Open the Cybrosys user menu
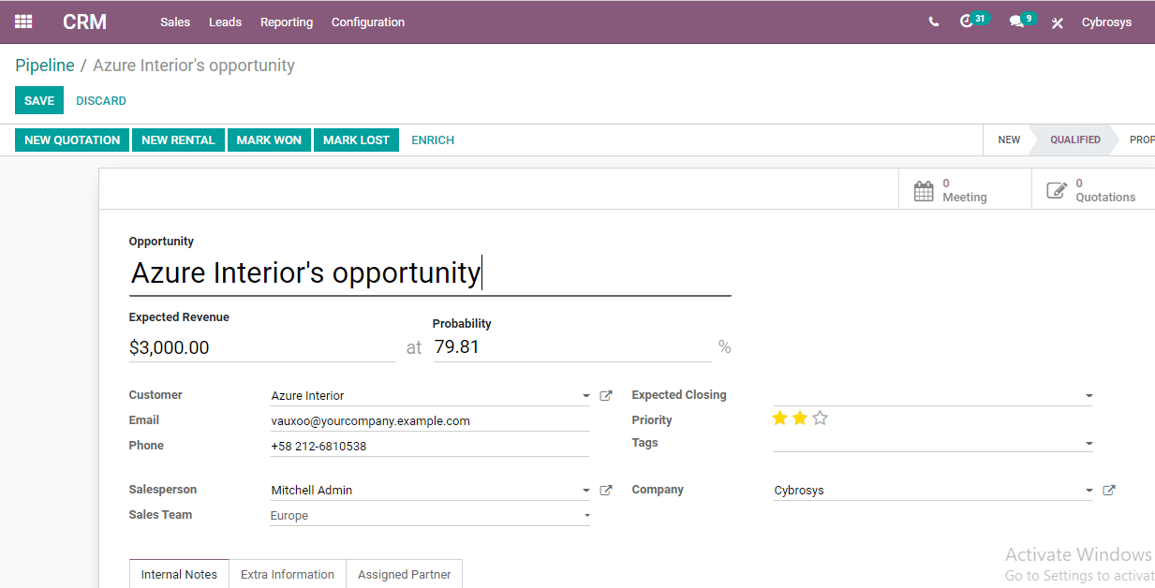 click(1106, 22)
